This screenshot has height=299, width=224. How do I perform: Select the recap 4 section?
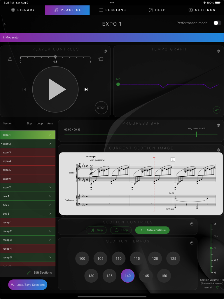tap(28, 249)
